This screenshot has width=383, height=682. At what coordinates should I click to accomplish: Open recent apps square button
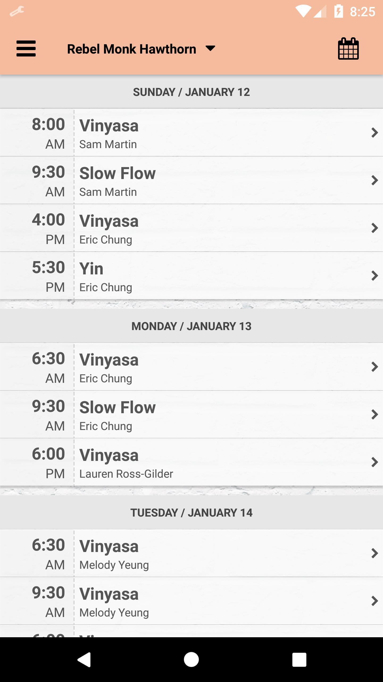coord(299,660)
